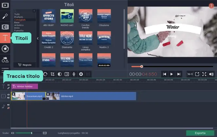Open the Effects Store Altri titoli thumbnail
The image size is (217, 137).
pos(49,16)
